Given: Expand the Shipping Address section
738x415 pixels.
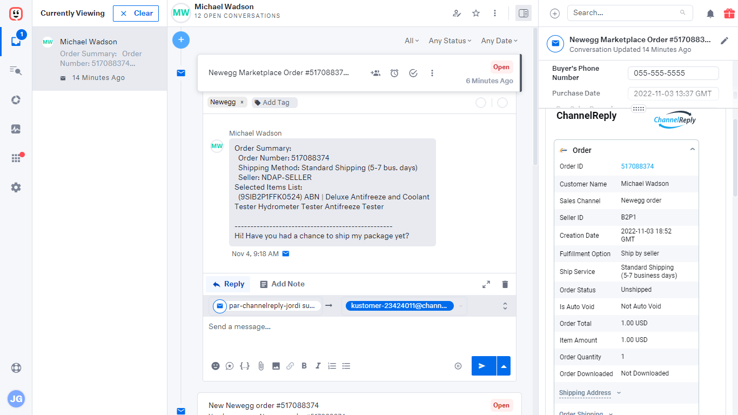Looking at the screenshot, I should 590,393.
